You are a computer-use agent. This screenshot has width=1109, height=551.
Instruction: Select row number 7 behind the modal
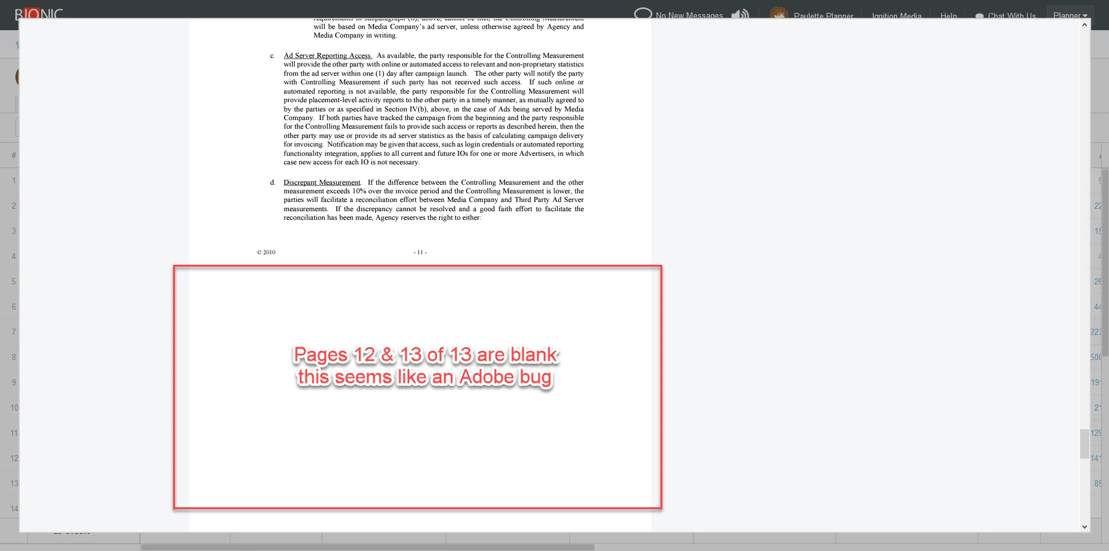(14, 332)
